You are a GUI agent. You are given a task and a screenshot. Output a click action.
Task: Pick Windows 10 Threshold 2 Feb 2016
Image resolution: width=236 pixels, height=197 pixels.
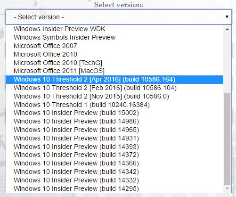coord(114,88)
